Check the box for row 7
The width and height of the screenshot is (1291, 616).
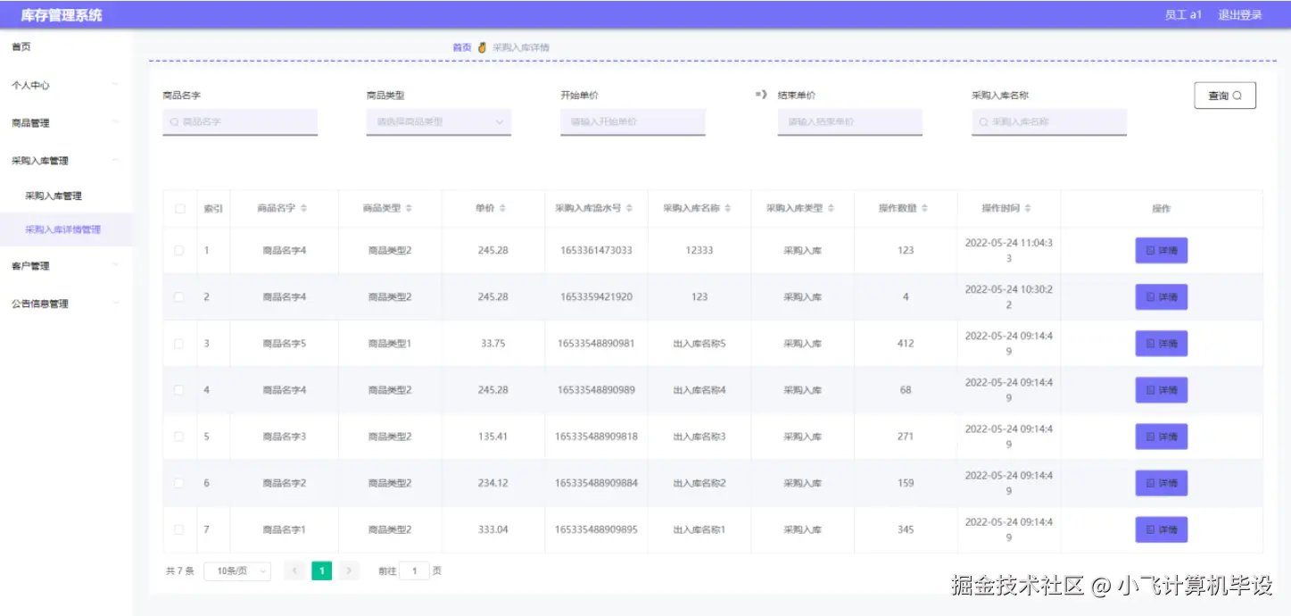click(179, 529)
